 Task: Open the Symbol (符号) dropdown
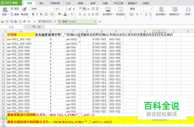pos(188,11)
